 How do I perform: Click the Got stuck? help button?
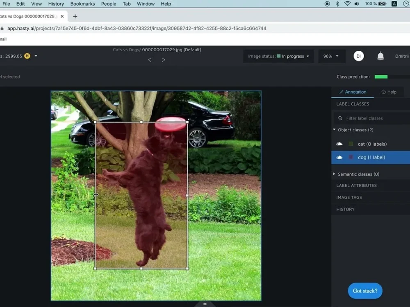coord(365,291)
